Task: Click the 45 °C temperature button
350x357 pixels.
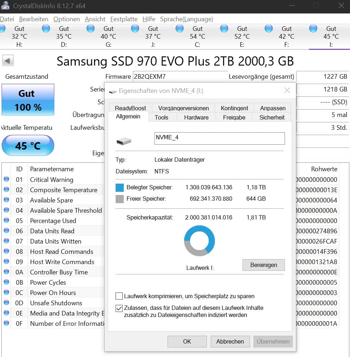Action: [28, 145]
